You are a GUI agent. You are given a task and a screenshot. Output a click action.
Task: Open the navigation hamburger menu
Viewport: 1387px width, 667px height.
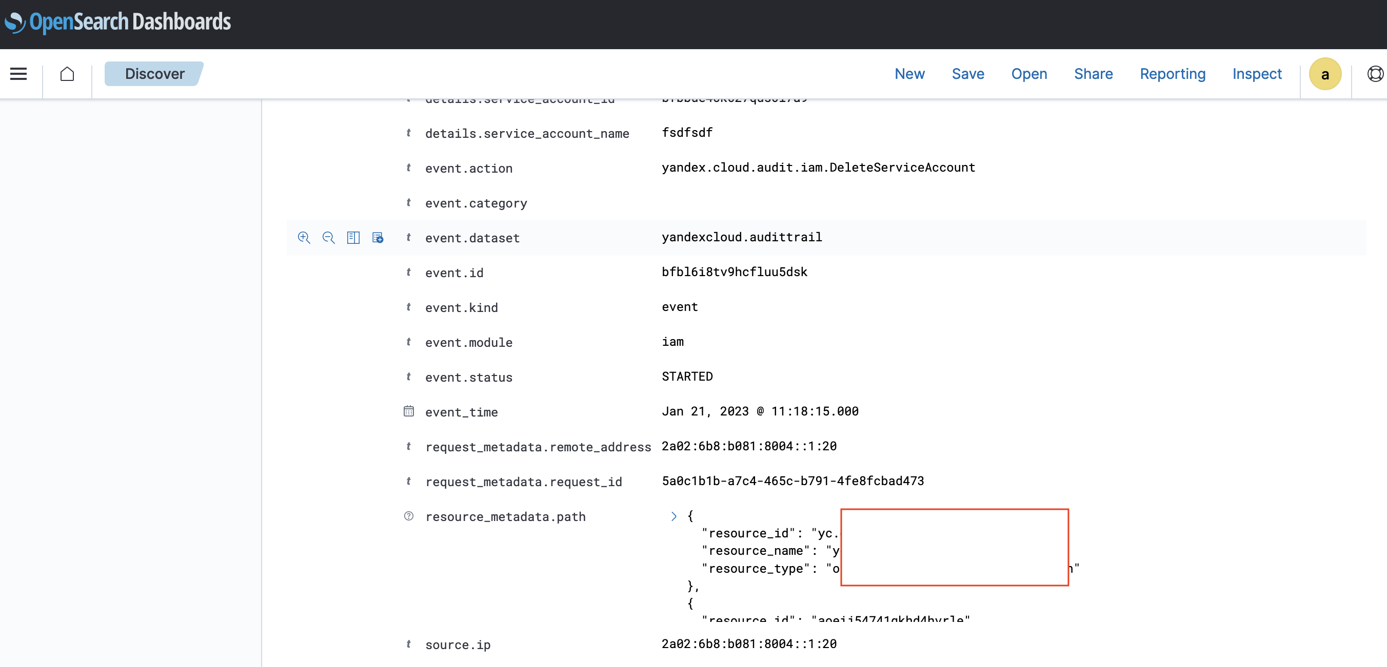tap(18, 74)
